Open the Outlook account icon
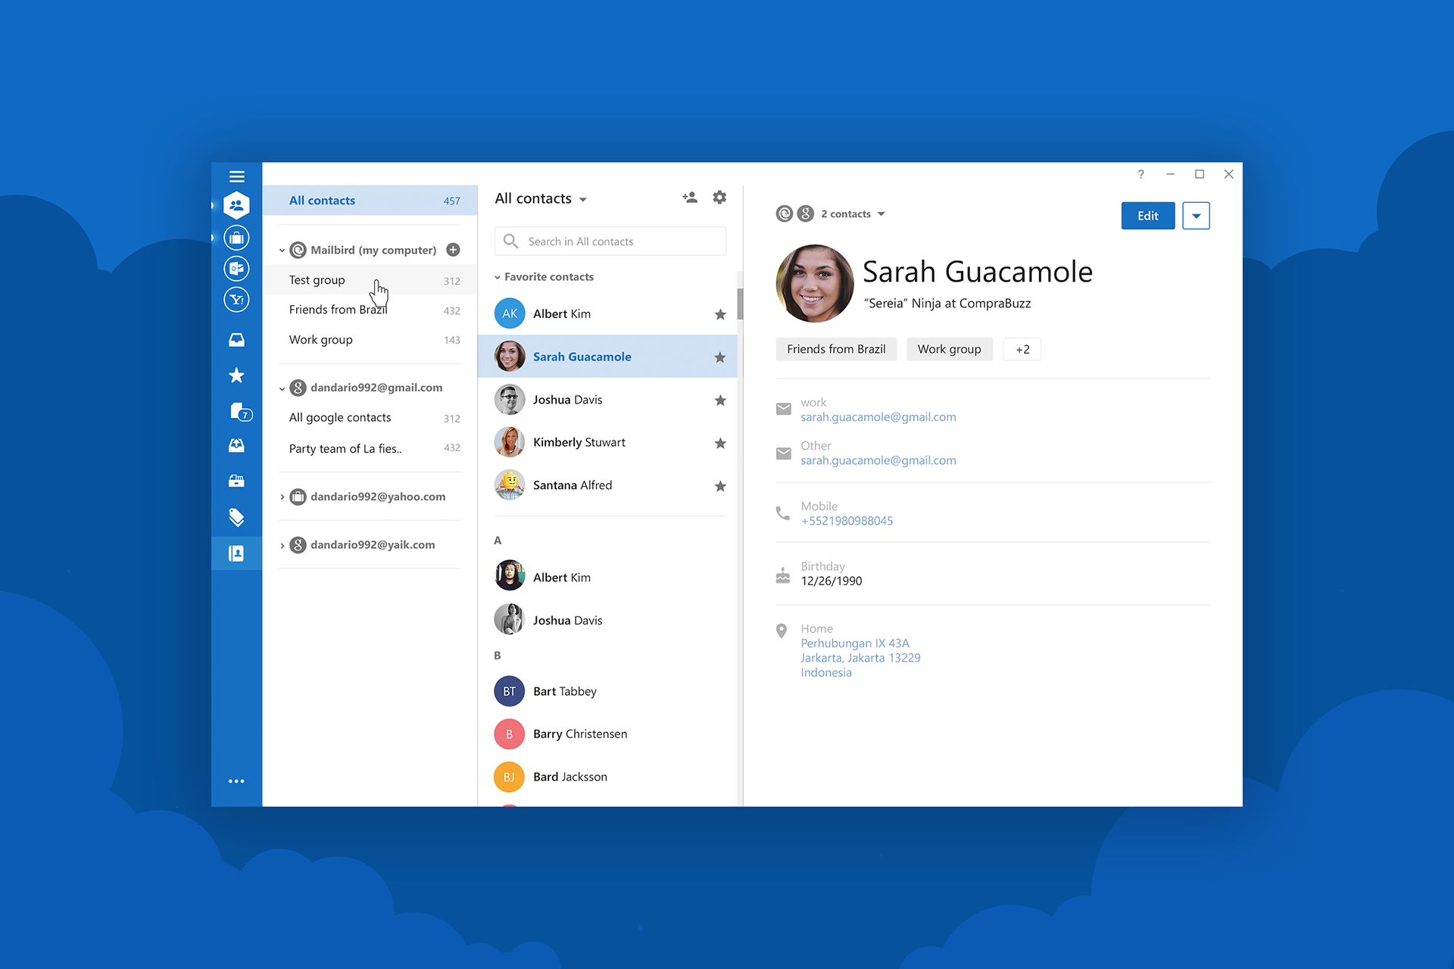Image resolution: width=1454 pixels, height=969 pixels. tap(236, 269)
